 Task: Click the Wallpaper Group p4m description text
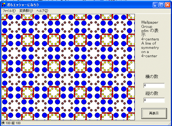pos(150,39)
